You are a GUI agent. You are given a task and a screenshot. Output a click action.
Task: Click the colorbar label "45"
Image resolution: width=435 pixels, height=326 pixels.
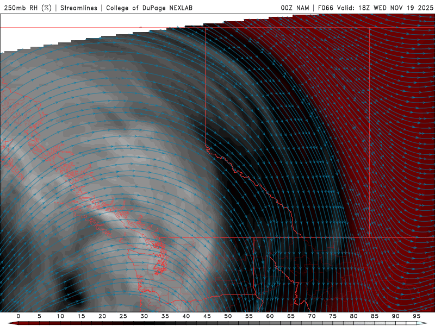[x=207, y=316]
